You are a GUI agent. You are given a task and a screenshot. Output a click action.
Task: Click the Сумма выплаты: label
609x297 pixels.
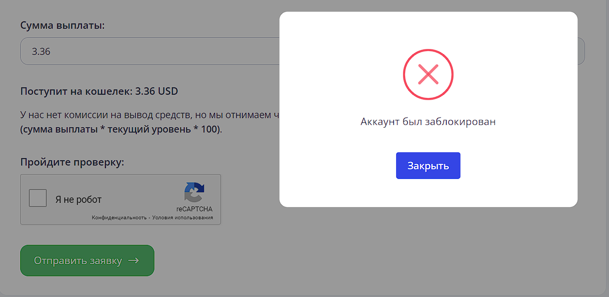[62, 26]
